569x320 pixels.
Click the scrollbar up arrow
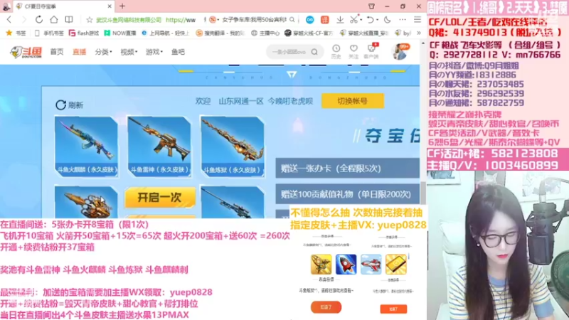coord(422,43)
